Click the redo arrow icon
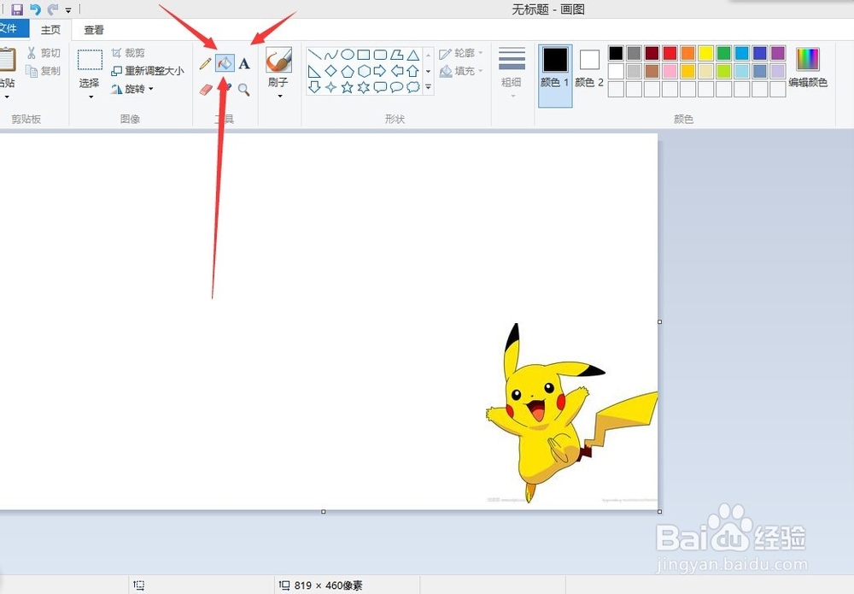 [x=53, y=9]
